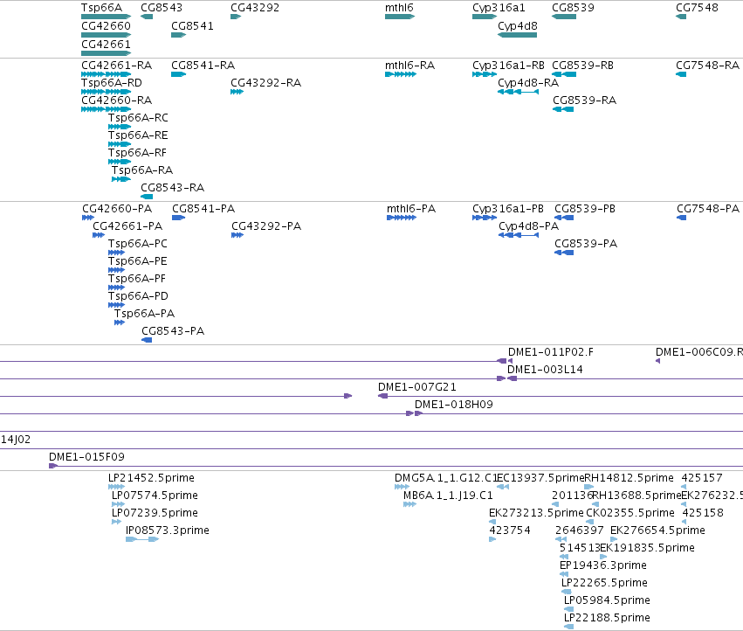Select transcript Cyp316a1-RB
The image size is (743, 631).
click(x=485, y=74)
